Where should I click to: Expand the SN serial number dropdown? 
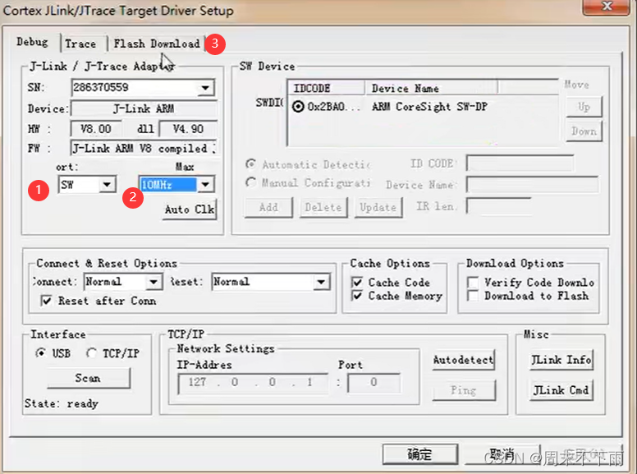click(x=205, y=88)
